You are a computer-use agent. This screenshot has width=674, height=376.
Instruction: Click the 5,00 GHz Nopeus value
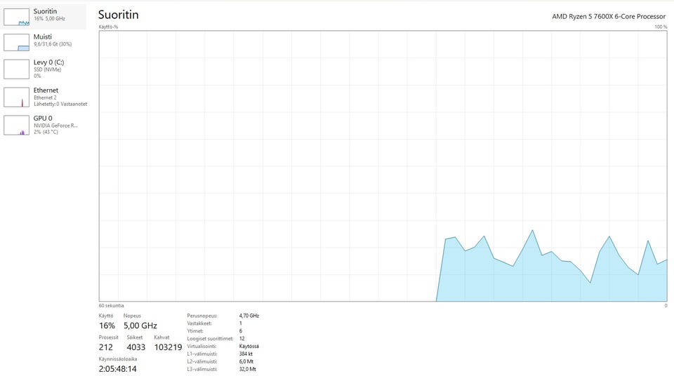point(140,325)
